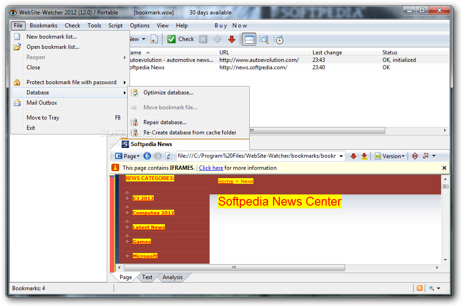Click the New bookmark list page icon
The height and width of the screenshot is (307, 463).
coord(17,37)
